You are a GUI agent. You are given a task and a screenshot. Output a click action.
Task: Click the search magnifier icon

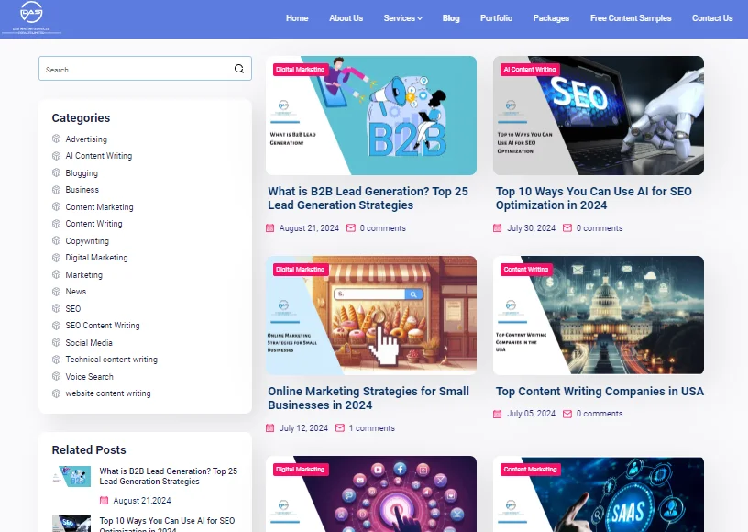[239, 69]
